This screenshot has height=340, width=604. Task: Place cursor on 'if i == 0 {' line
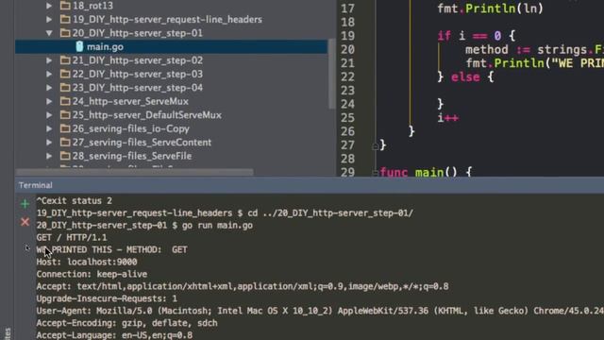coord(476,36)
